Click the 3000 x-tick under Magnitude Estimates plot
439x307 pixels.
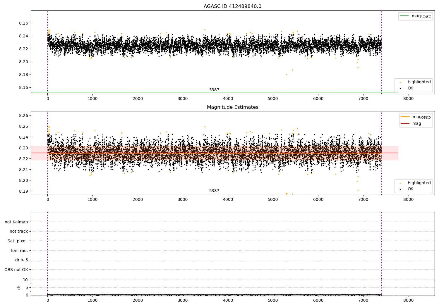click(183, 200)
